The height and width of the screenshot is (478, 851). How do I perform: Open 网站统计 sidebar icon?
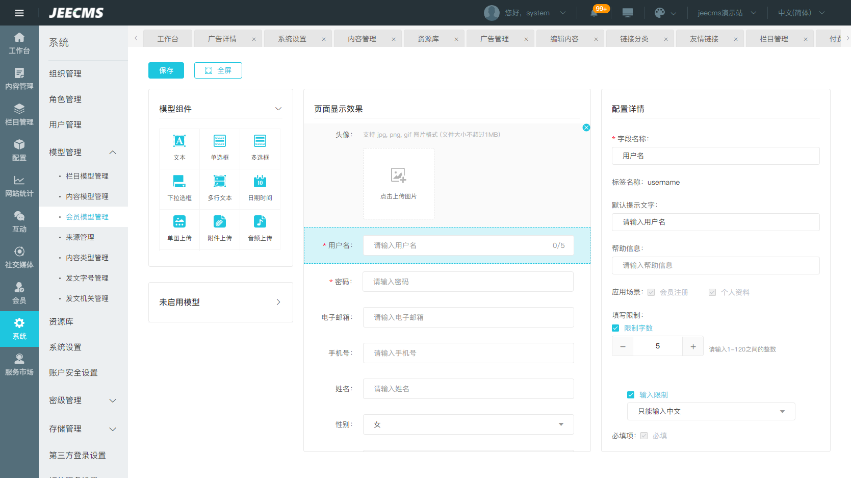click(19, 186)
